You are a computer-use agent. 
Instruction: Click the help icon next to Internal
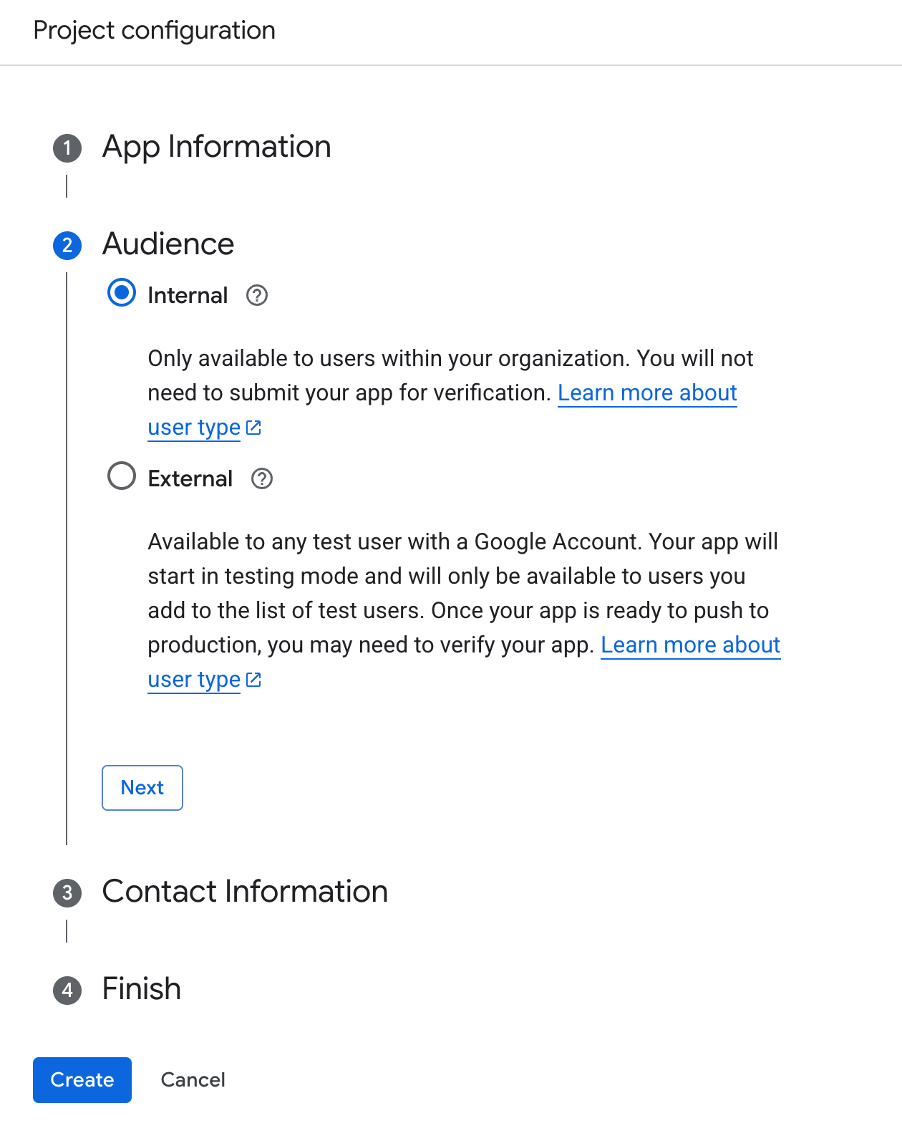[x=257, y=295]
